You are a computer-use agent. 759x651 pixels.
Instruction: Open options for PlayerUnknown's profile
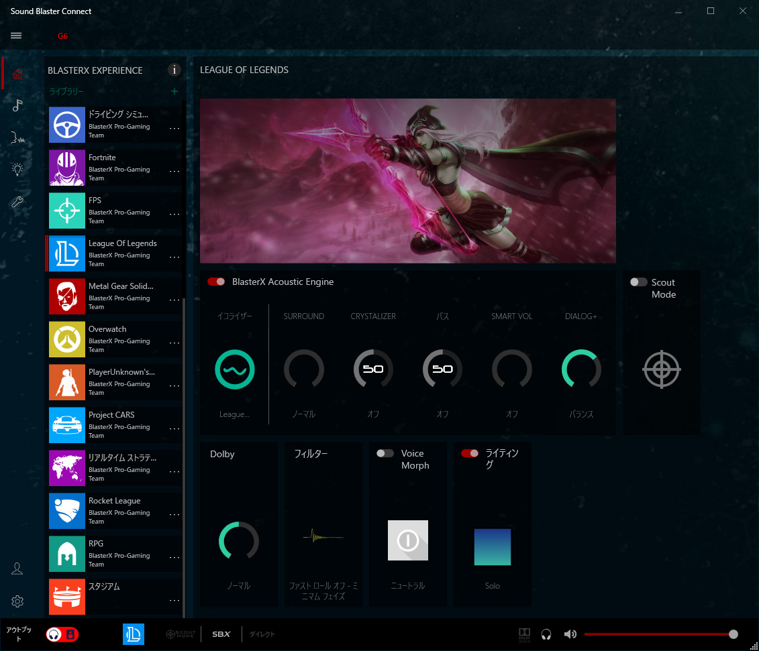174,386
